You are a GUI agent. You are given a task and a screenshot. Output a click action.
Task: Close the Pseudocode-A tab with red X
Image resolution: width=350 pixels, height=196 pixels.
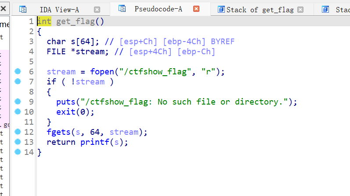pyautogui.click(x=196, y=9)
